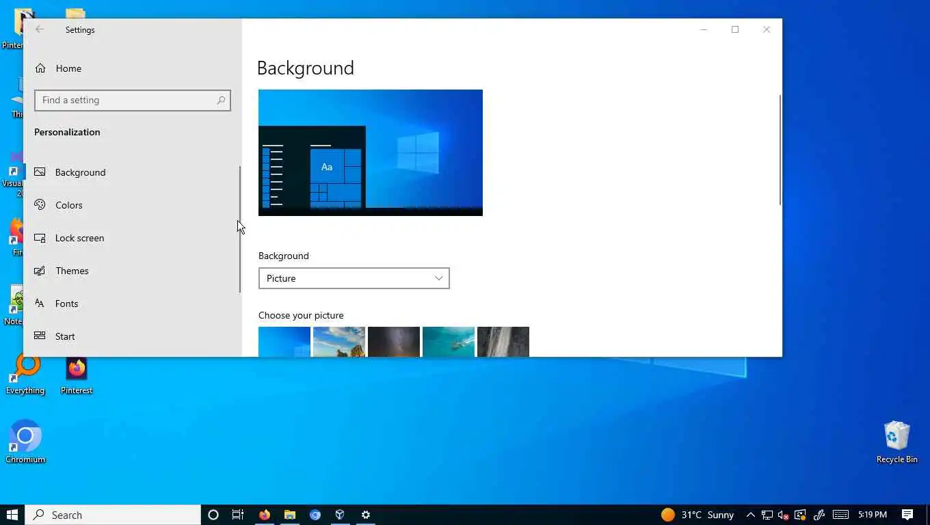Image resolution: width=930 pixels, height=525 pixels.
Task: Open the Fonts settings page
Action: 131,304
